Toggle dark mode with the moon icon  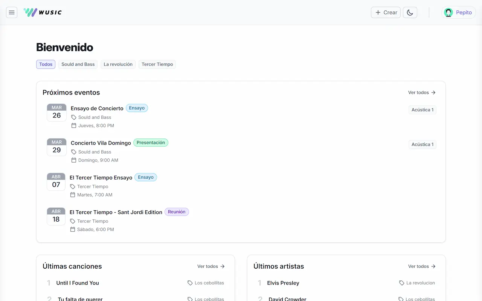[x=410, y=12]
